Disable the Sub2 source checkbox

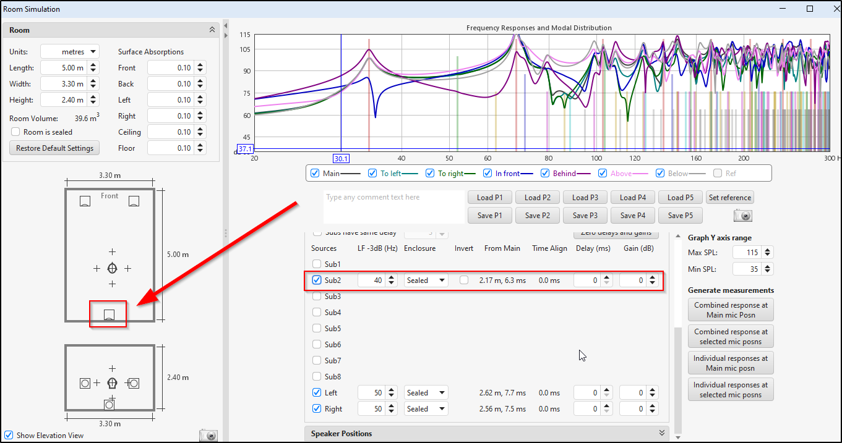click(x=317, y=280)
